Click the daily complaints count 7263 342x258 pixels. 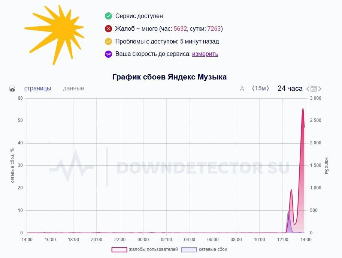(x=214, y=29)
